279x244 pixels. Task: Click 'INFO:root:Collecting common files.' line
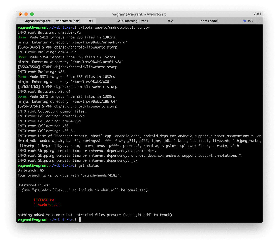(x=52, y=111)
